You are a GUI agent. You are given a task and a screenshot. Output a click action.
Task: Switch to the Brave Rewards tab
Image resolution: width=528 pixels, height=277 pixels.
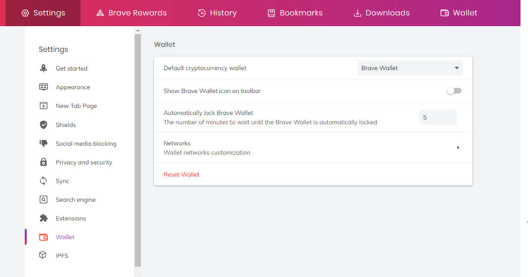tap(138, 13)
